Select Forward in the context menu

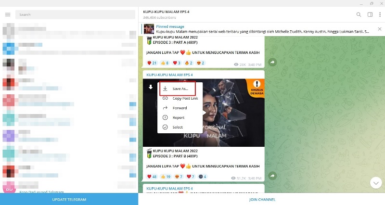point(180,108)
